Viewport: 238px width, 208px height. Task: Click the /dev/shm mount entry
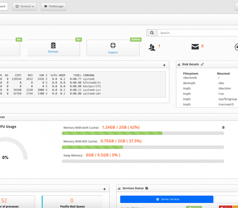(x=225, y=88)
